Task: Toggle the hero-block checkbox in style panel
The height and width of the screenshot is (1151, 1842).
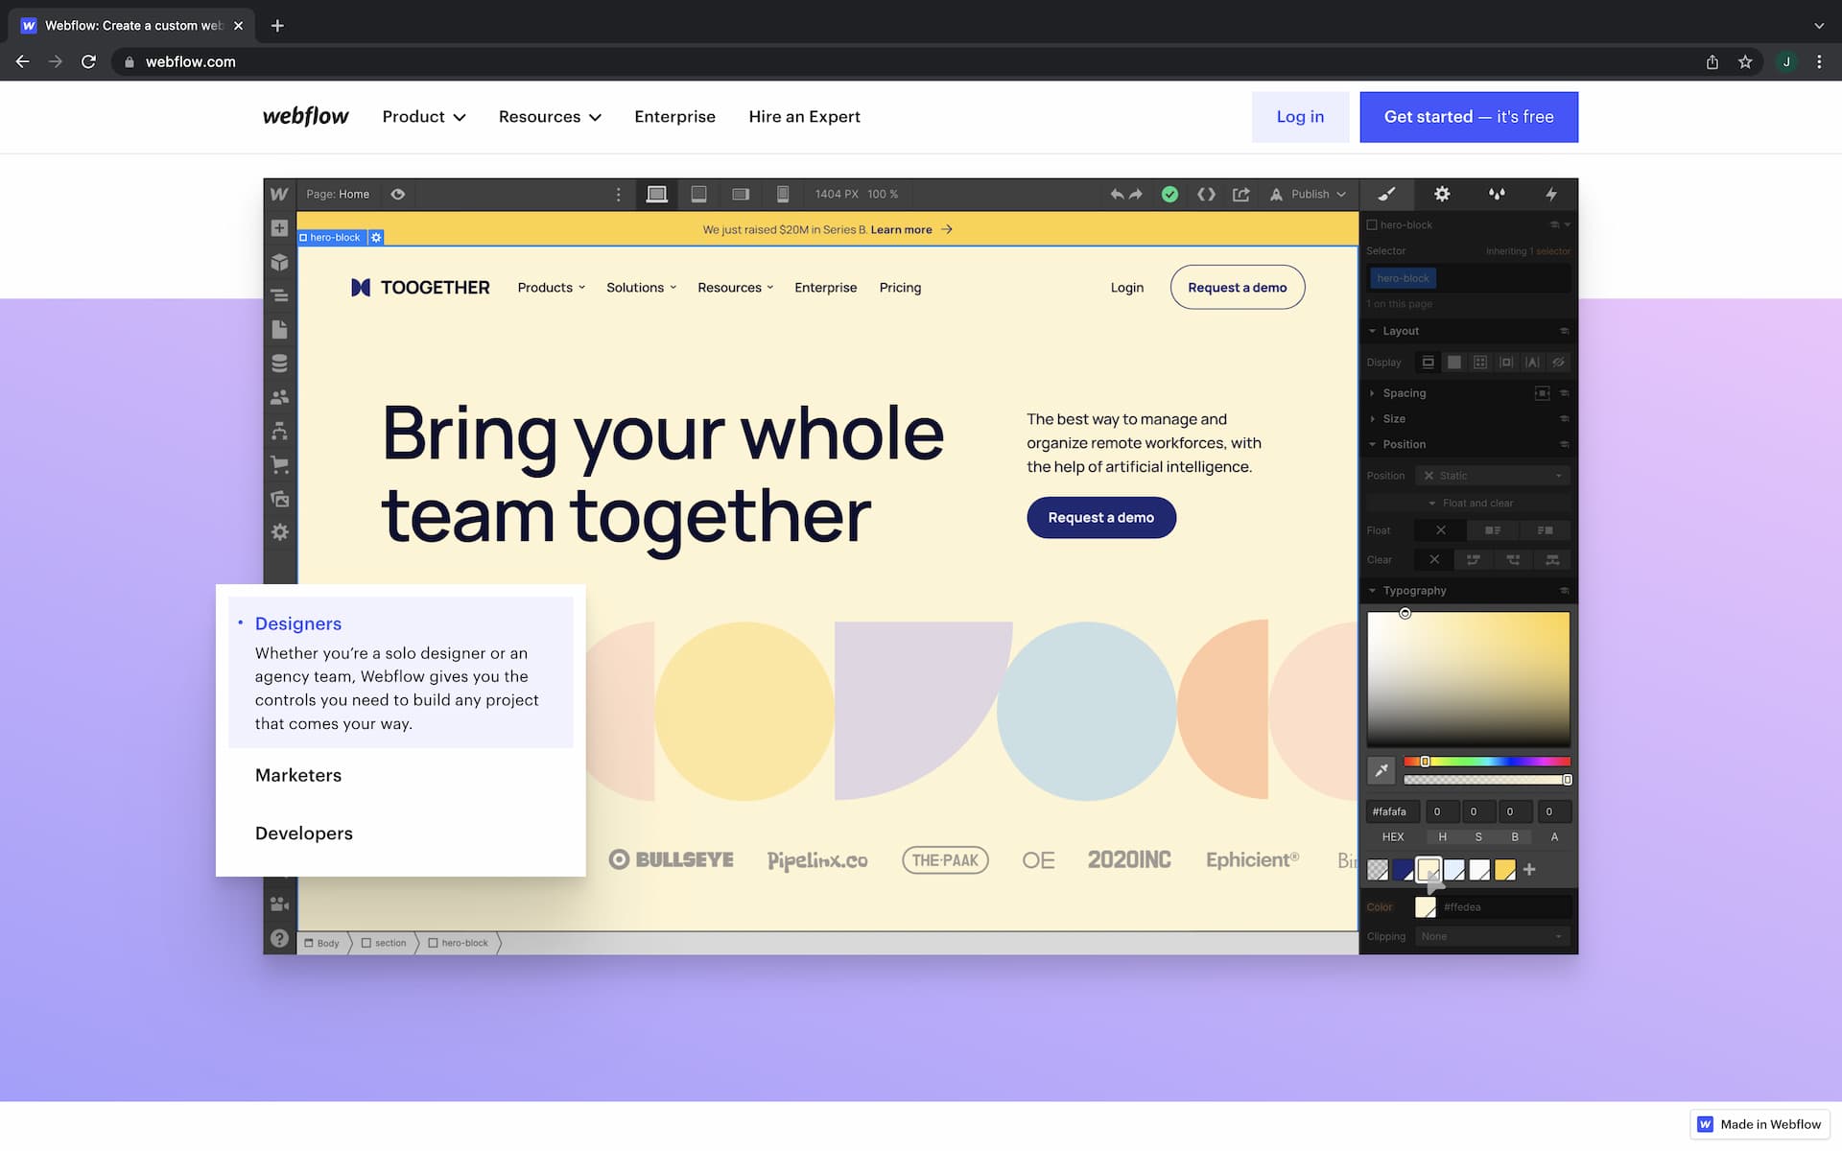Action: [x=1372, y=224]
